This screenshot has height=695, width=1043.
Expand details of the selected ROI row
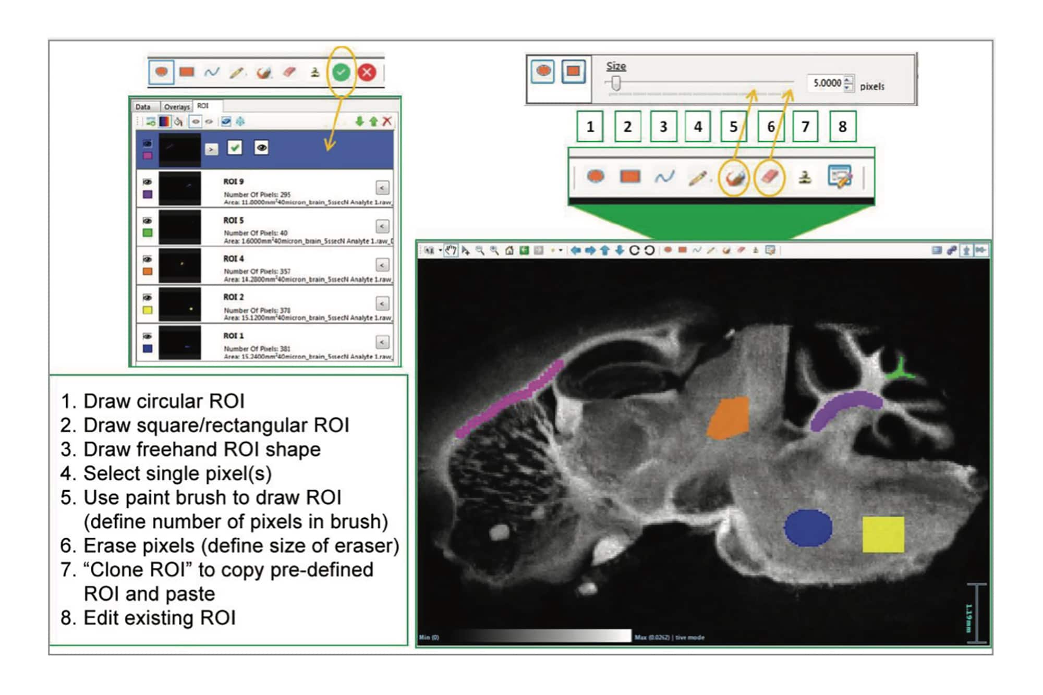pyautogui.click(x=211, y=150)
